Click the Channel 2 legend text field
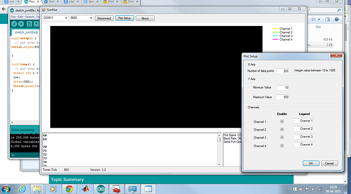 point(304,129)
